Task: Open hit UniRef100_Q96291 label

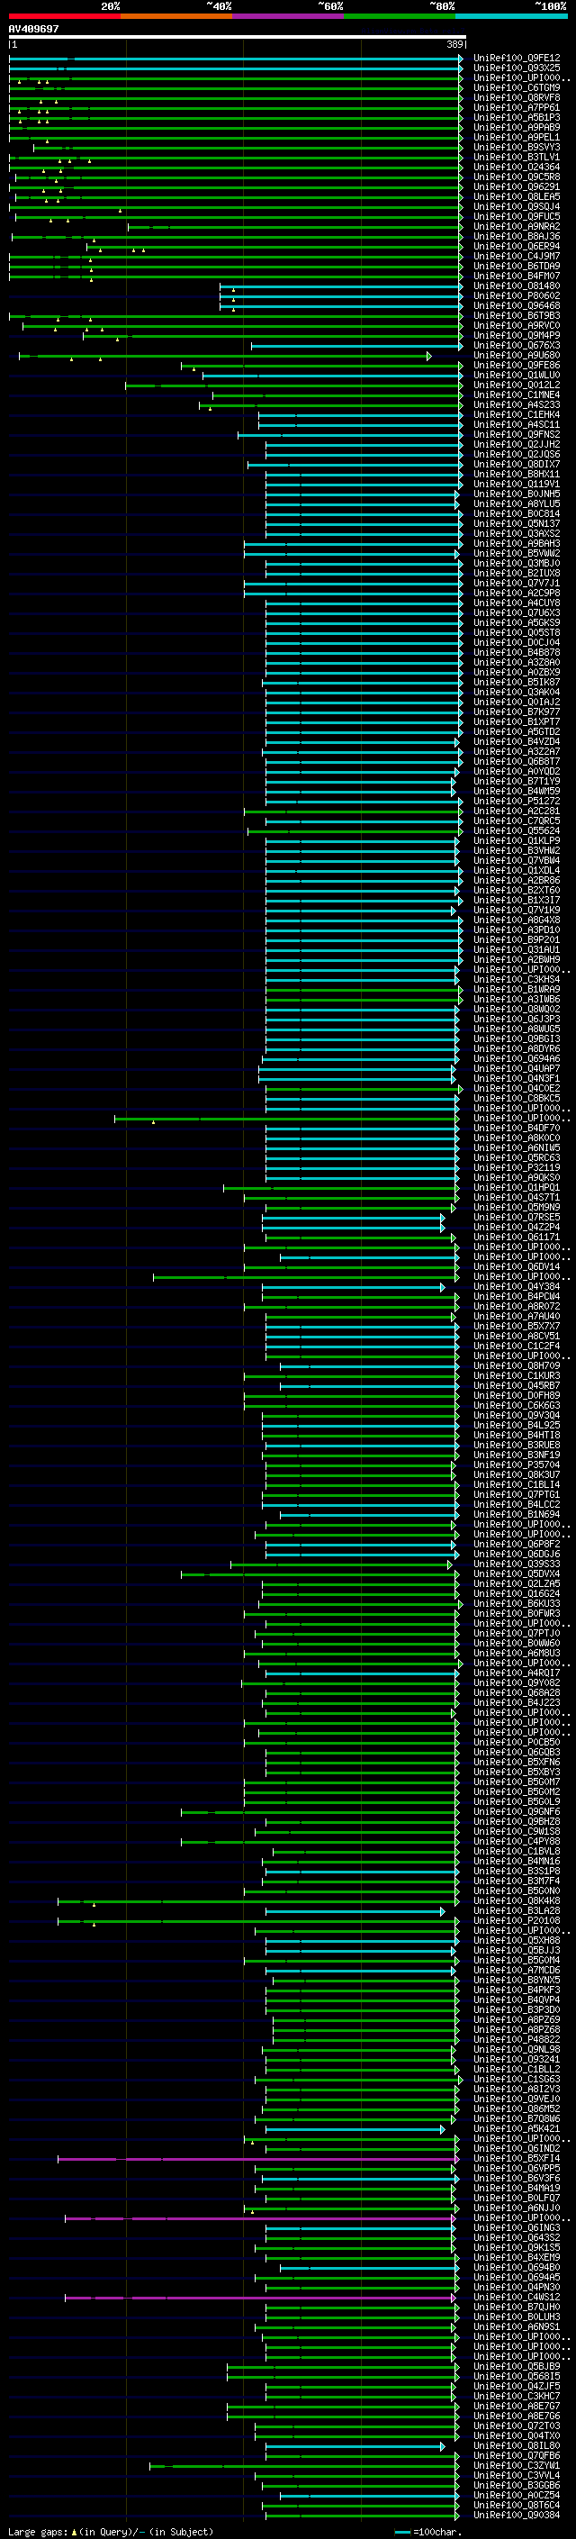Action: (516, 187)
